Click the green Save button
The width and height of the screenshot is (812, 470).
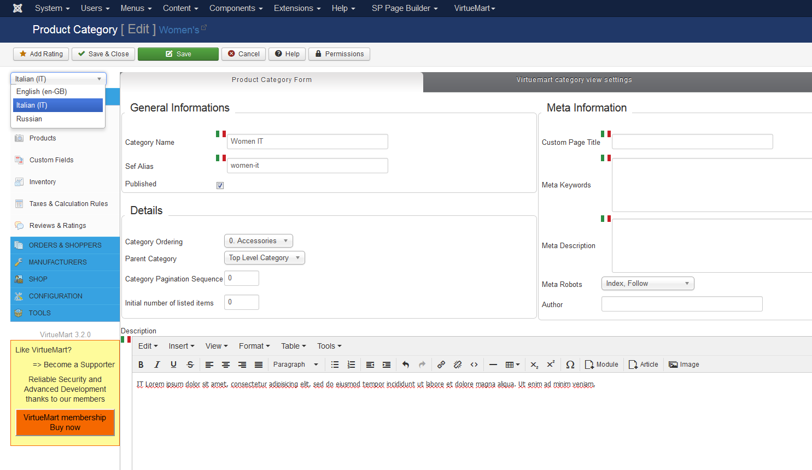[178, 54]
